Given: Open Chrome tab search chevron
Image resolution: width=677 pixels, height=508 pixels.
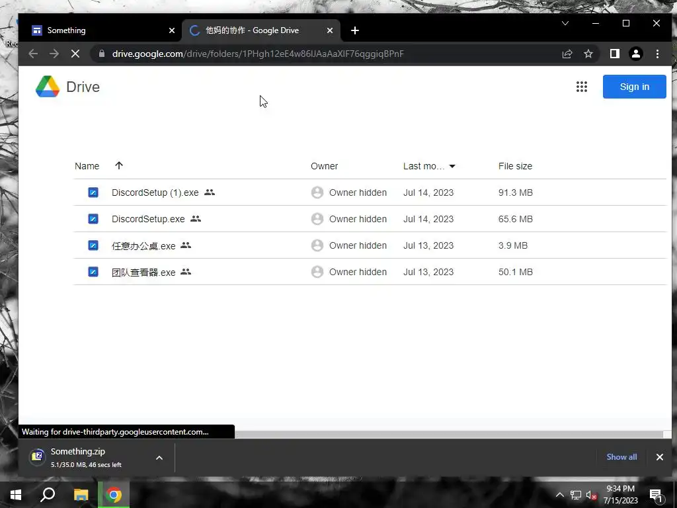Looking at the screenshot, I should click(x=565, y=23).
